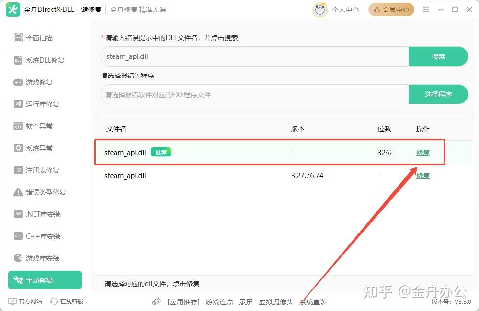Click the 运行库修复 icon

pos(18,104)
